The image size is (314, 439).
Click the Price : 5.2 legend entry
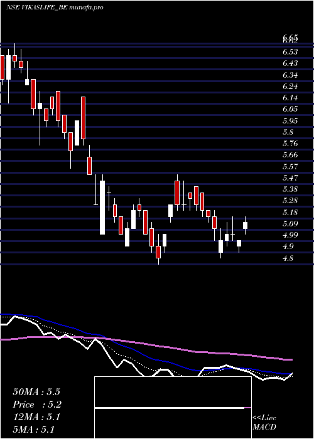click(x=36, y=405)
